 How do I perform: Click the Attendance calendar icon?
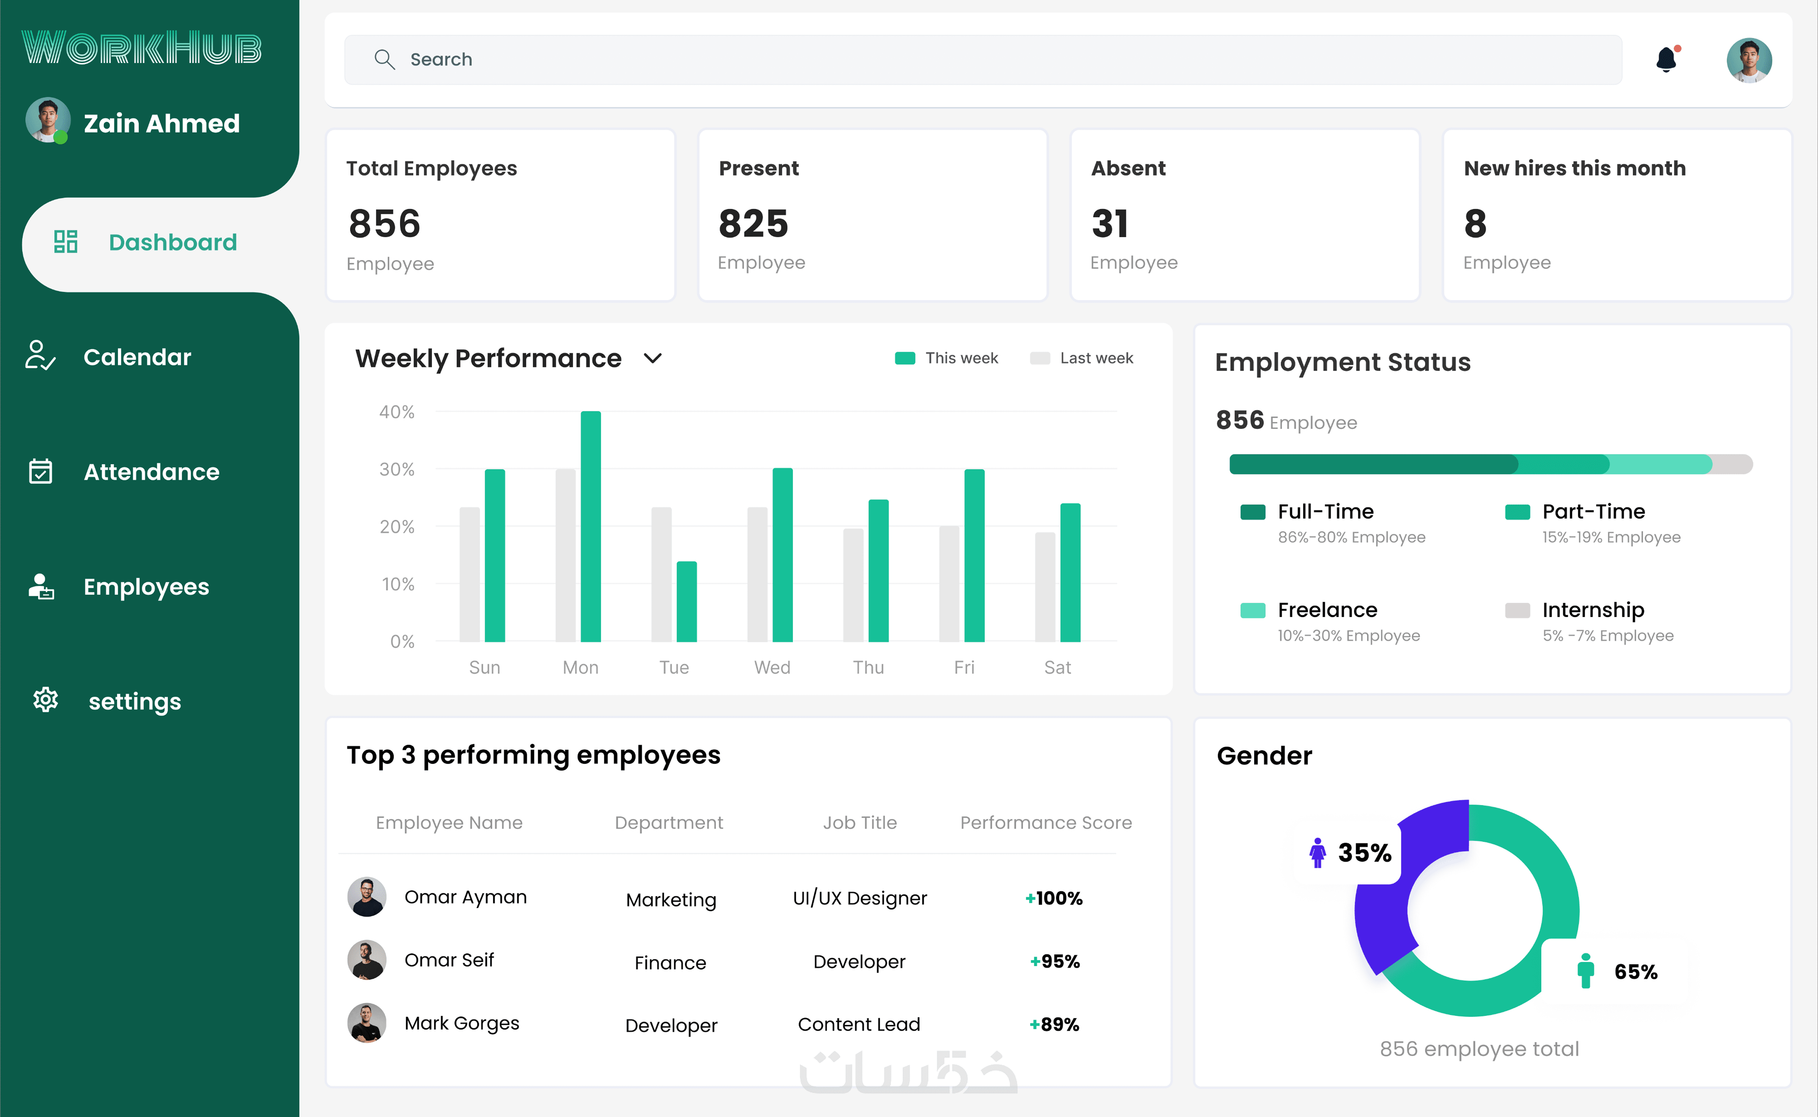click(x=41, y=471)
